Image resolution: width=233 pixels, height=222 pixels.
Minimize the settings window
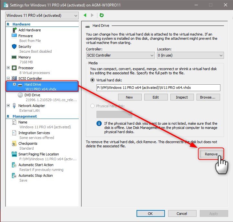click(196, 5)
